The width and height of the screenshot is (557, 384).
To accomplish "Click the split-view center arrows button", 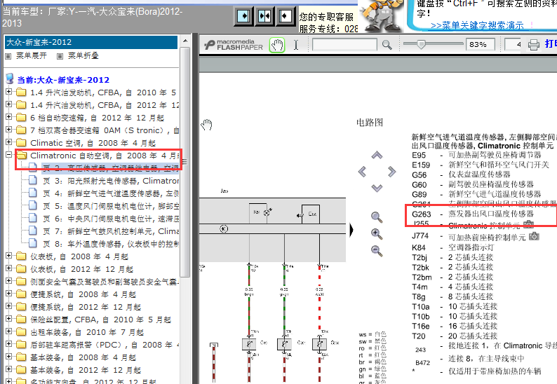I will 264,16.
